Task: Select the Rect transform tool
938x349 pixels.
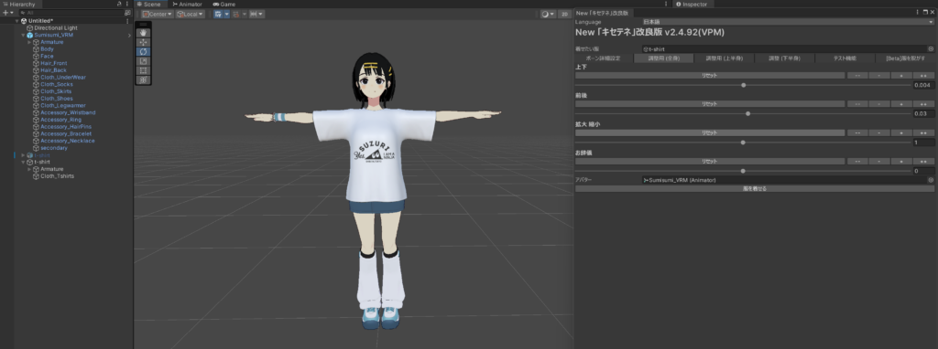Action: pyautogui.click(x=144, y=70)
